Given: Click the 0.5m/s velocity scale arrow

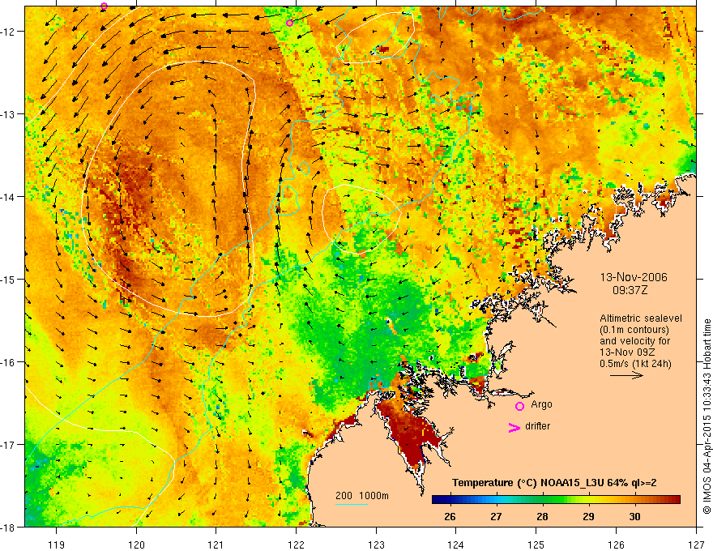Looking at the screenshot, I should point(626,375).
